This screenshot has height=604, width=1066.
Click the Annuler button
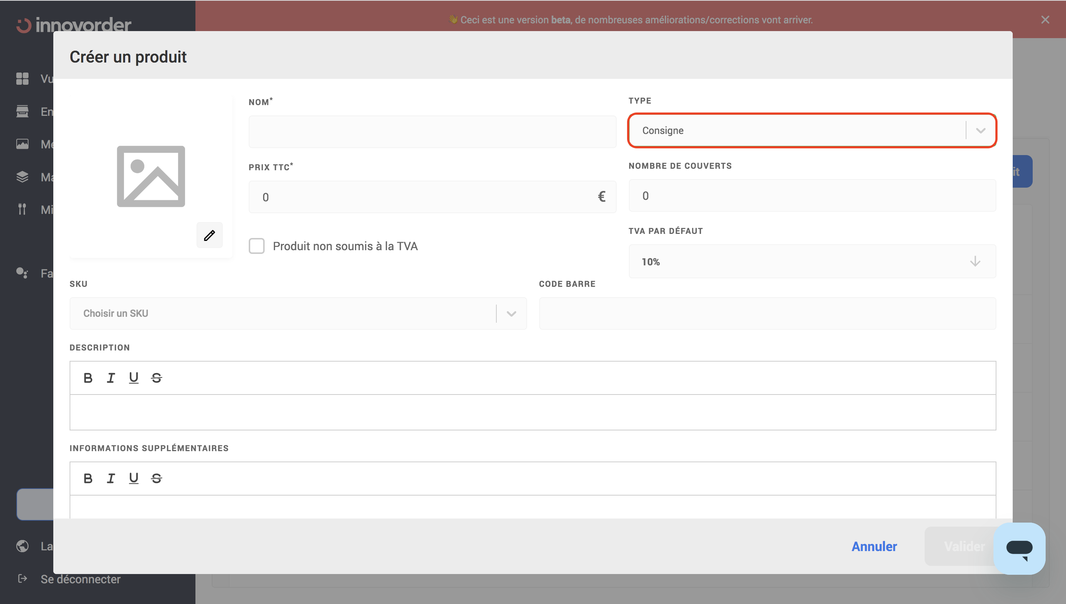pyautogui.click(x=874, y=546)
